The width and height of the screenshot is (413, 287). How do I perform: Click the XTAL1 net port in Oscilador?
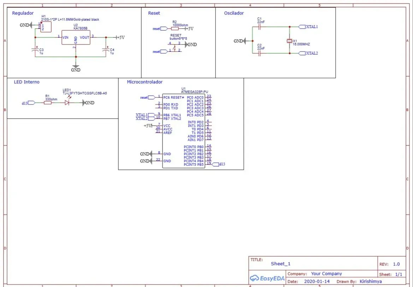pyautogui.click(x=308, y=26)
